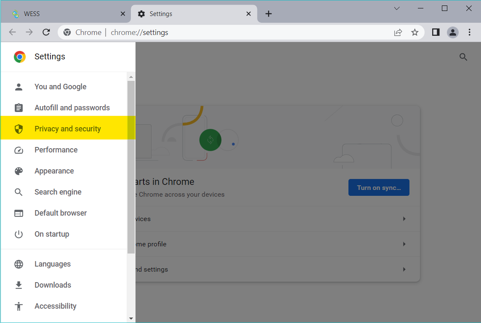Click the globe Languages icon
Screen dimensions: 481x323
click(x=19, y=264)
